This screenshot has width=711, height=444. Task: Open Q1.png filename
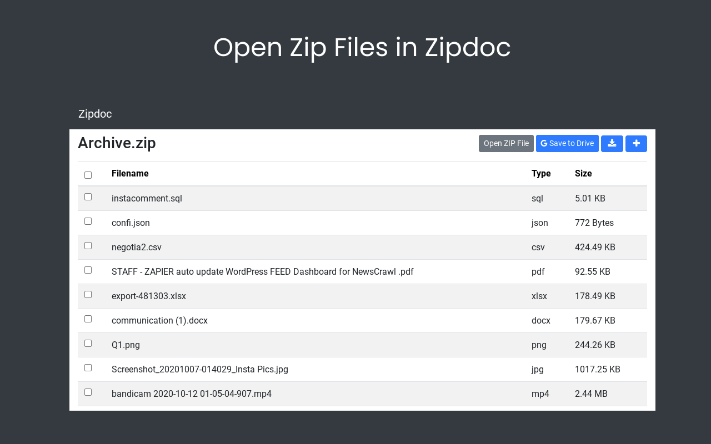pyautogui.click(x=126, y=345)
